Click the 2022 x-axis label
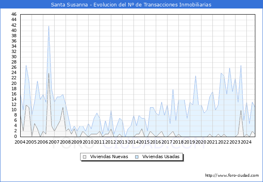The height and width of the screenshot is (182, 263). pos(224,142)
